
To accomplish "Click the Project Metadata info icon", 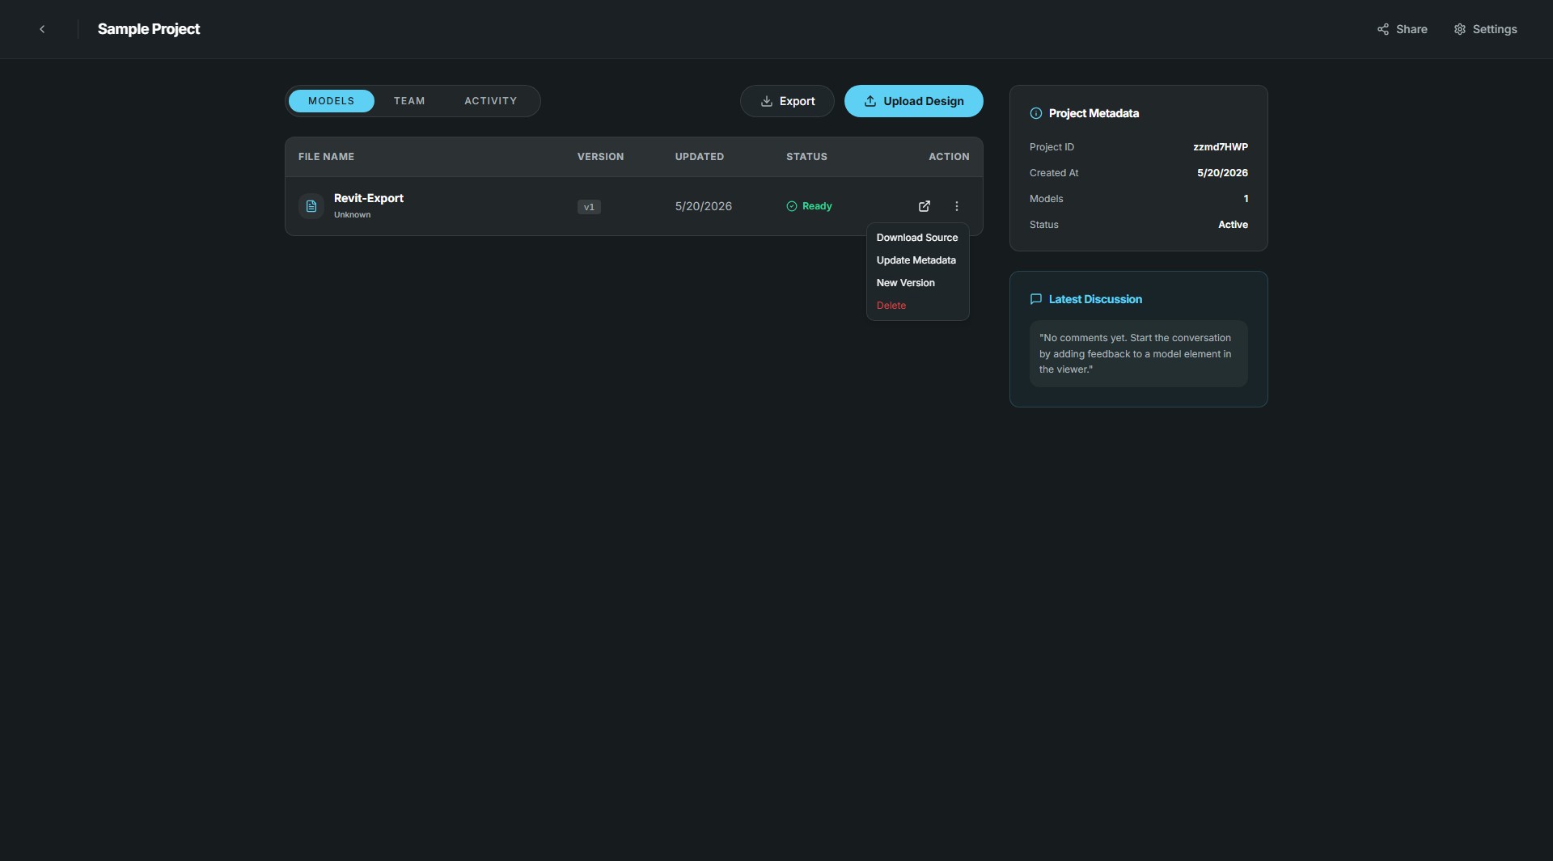I will [1035, 113].
